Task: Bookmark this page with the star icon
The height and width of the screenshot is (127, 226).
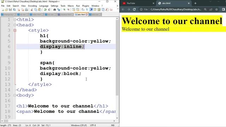Action: [216, 10]
